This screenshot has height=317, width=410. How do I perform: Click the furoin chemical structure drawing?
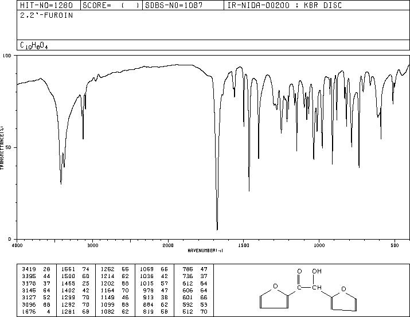click(x=309, y=290)
